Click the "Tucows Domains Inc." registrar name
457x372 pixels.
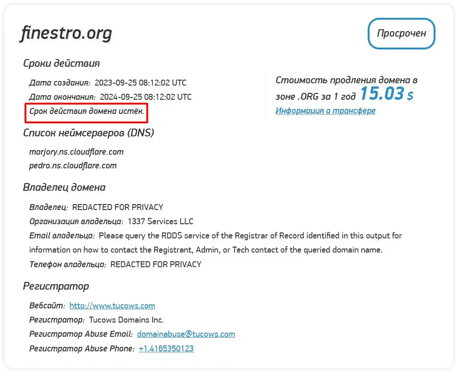pos(126,320)
